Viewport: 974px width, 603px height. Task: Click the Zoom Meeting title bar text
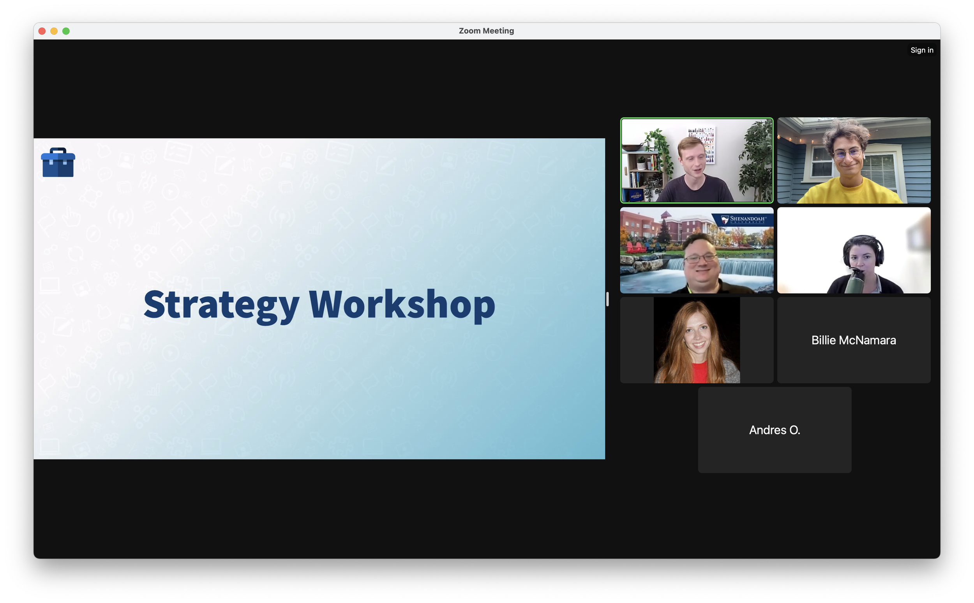[486, 31]
